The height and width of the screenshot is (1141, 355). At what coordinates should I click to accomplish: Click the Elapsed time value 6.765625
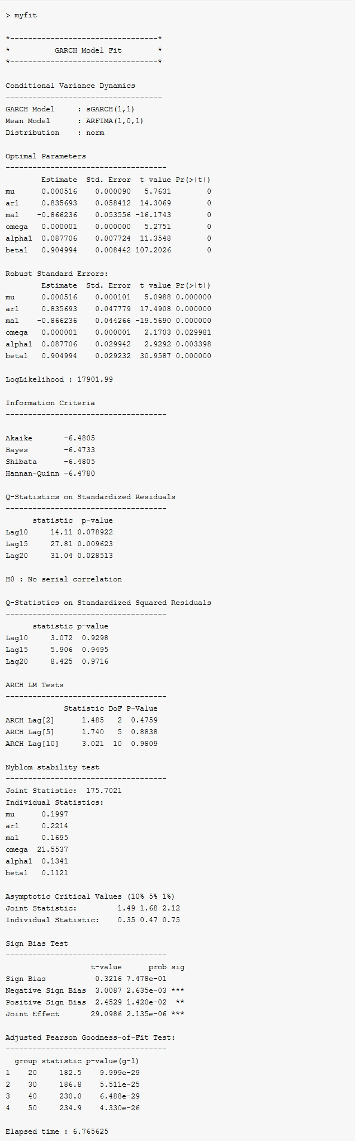[91, 1131]
